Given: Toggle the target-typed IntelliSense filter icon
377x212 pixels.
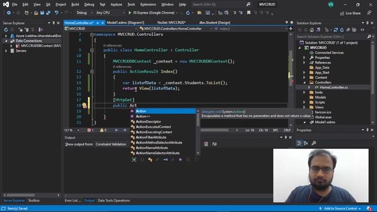Looking at the screenshot, I should tap(134, 160).
